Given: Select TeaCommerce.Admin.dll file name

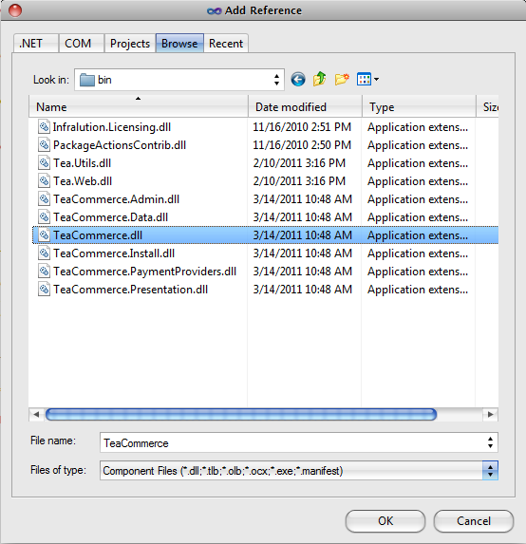Looking at the screenshot, I should pyautogui.click(x=116, y=199).
